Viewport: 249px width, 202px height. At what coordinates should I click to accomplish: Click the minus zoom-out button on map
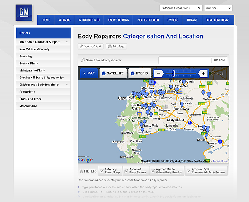pyautogui.click(x=159, y=73)
